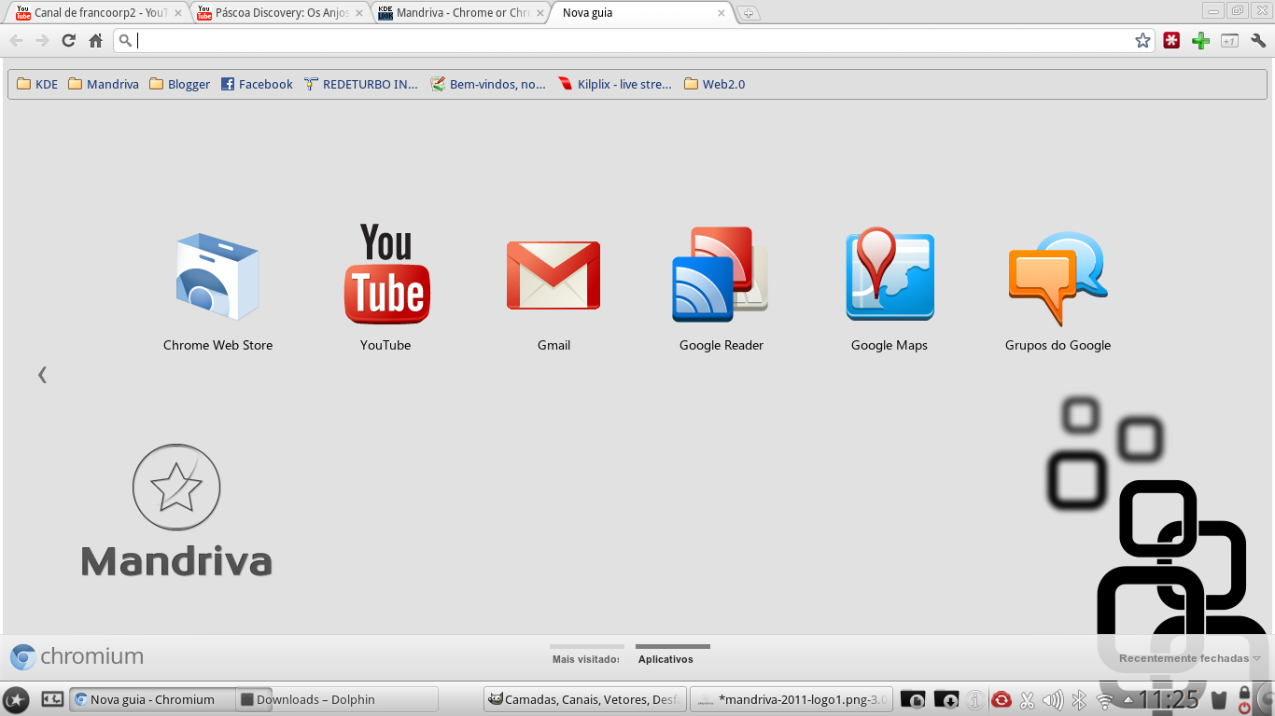The image size is (1275, 716).
Task: Click the forward navigation arrow
Action: [42, 40]
